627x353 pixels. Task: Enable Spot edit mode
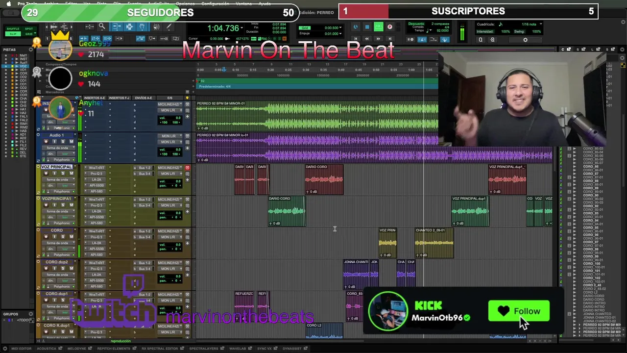(29, 29)
